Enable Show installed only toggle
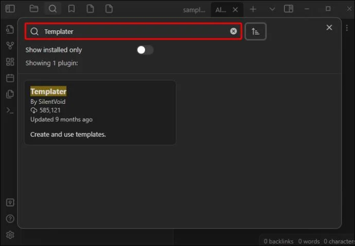The width and height of the screenshot is (355, 246). [x=145, y=50]
